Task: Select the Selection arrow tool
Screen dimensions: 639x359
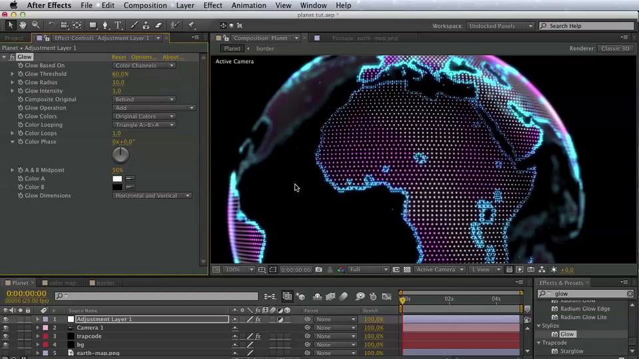Action: pyautogui.click(x=10, y=25)
